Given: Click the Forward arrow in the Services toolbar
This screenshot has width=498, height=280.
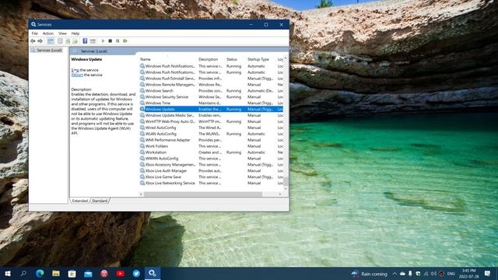Looking at the screenshot, I should click(40, 41).
